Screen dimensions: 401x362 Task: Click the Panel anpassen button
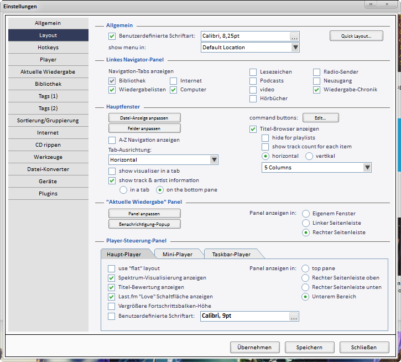click(x=144, y=214)
